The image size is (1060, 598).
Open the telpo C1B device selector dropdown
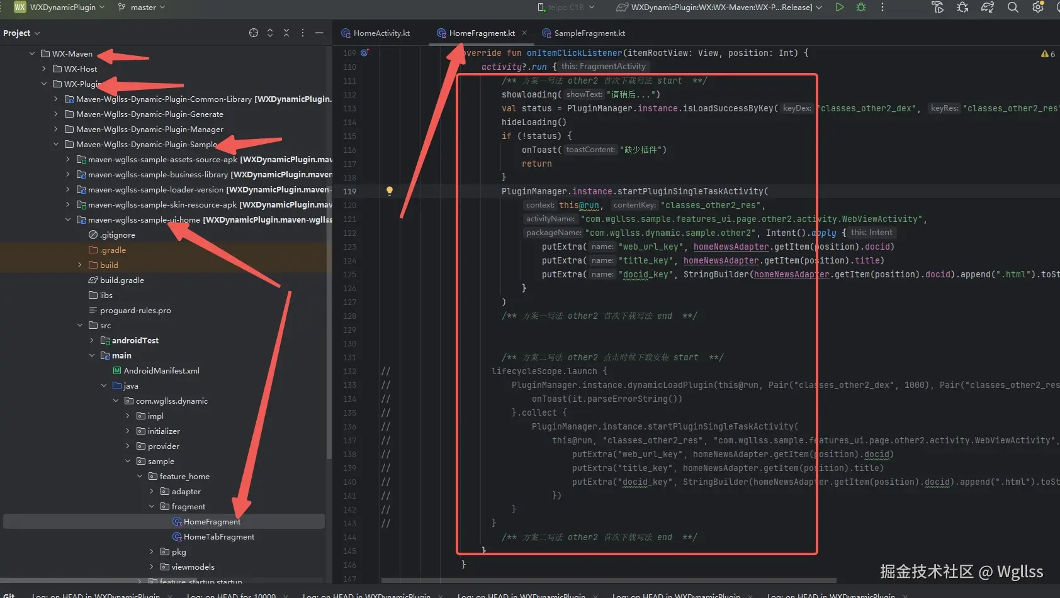[x=566, y=8]
